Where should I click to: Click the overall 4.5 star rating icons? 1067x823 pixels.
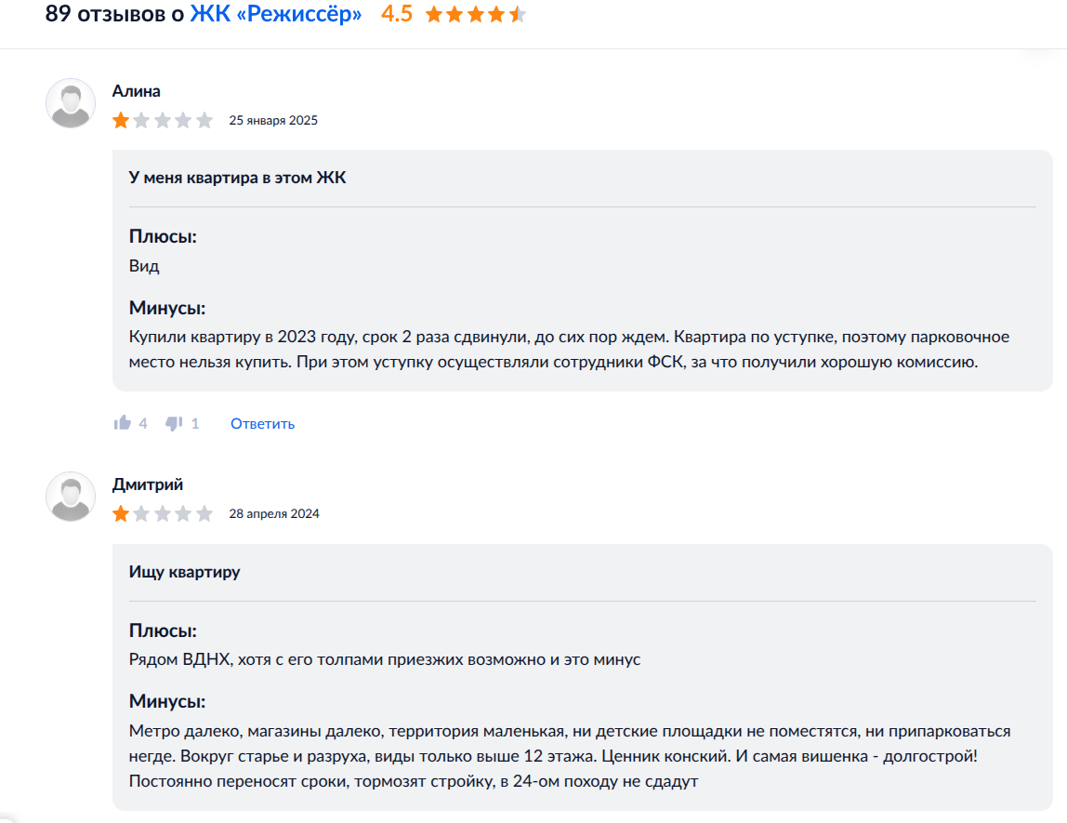coord(475,15)
